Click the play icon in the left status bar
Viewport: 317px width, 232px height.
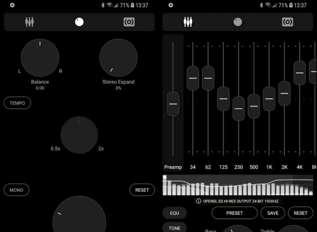(12, 5)
